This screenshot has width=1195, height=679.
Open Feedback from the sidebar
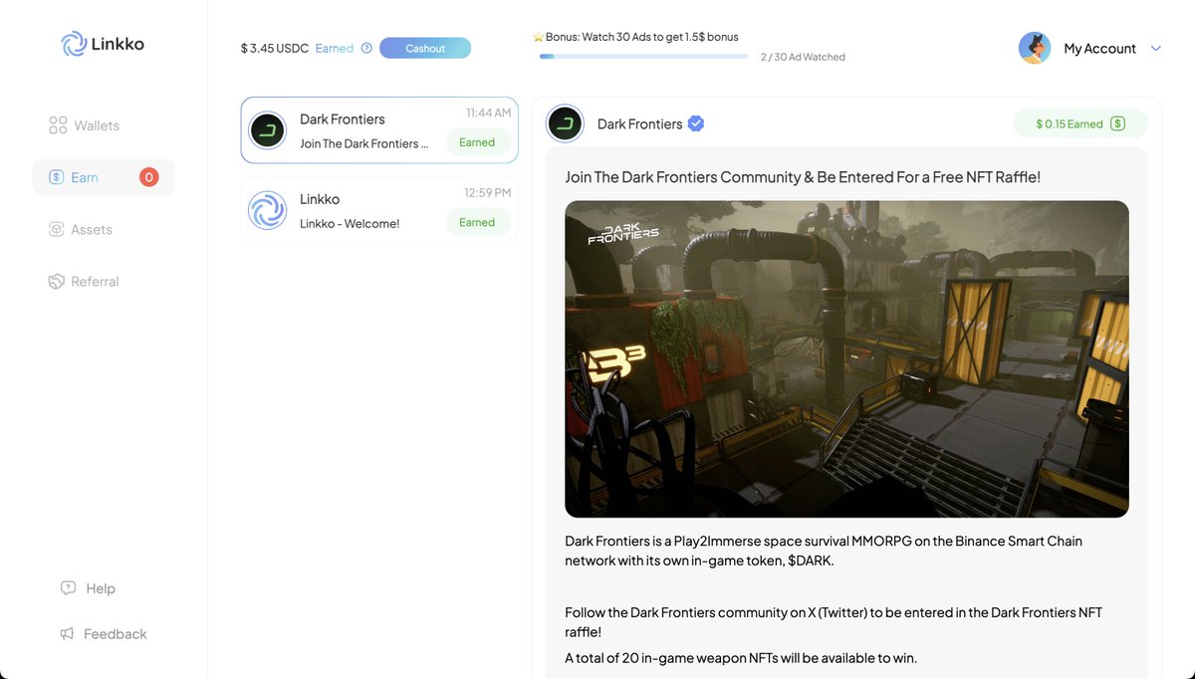(103, 634)
